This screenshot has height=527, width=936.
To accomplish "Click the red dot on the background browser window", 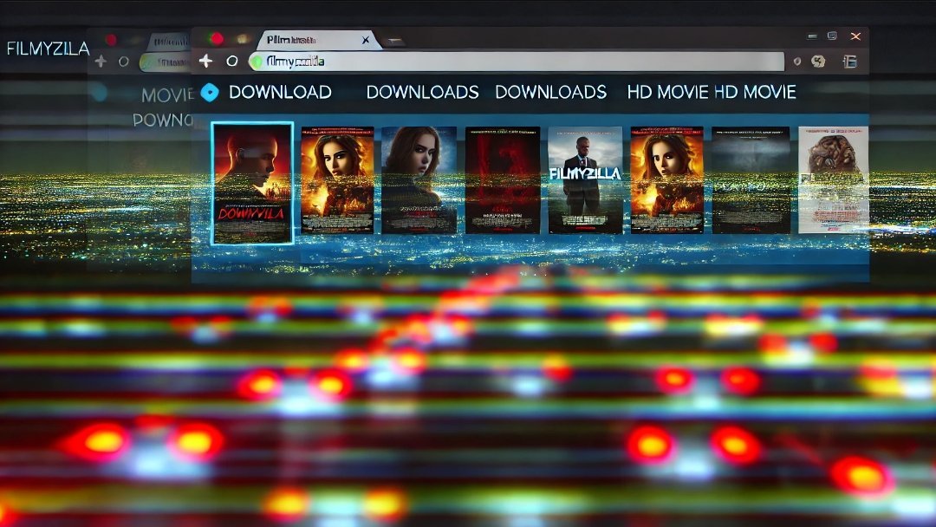I will click(x=111, y=39).
